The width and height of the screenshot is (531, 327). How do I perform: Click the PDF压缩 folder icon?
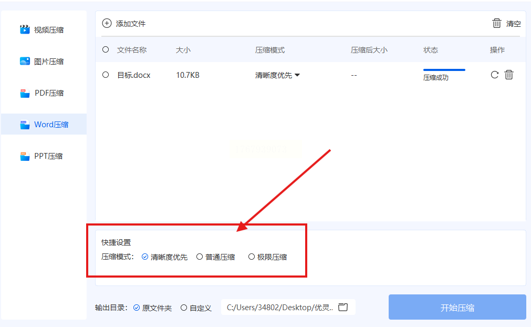tap(25, 93)
